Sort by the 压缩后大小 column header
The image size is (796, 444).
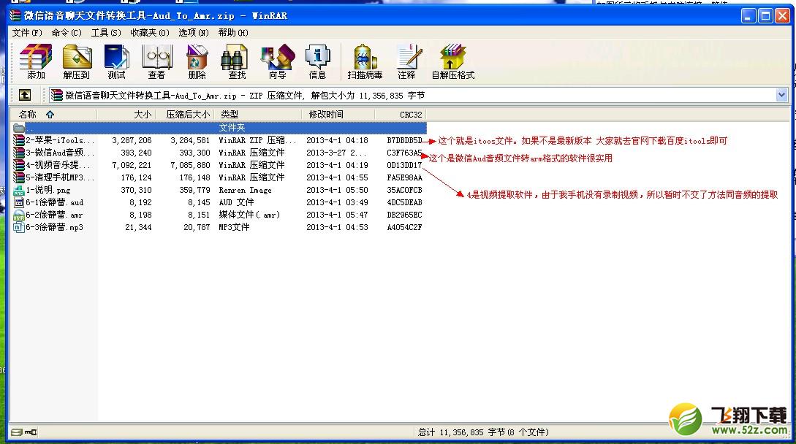pos(184,114)
